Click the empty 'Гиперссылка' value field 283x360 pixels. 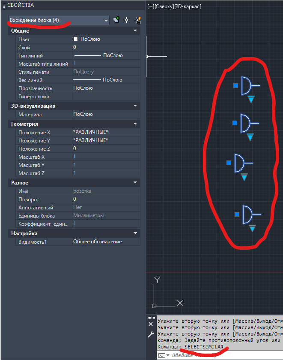click(106, 97)
